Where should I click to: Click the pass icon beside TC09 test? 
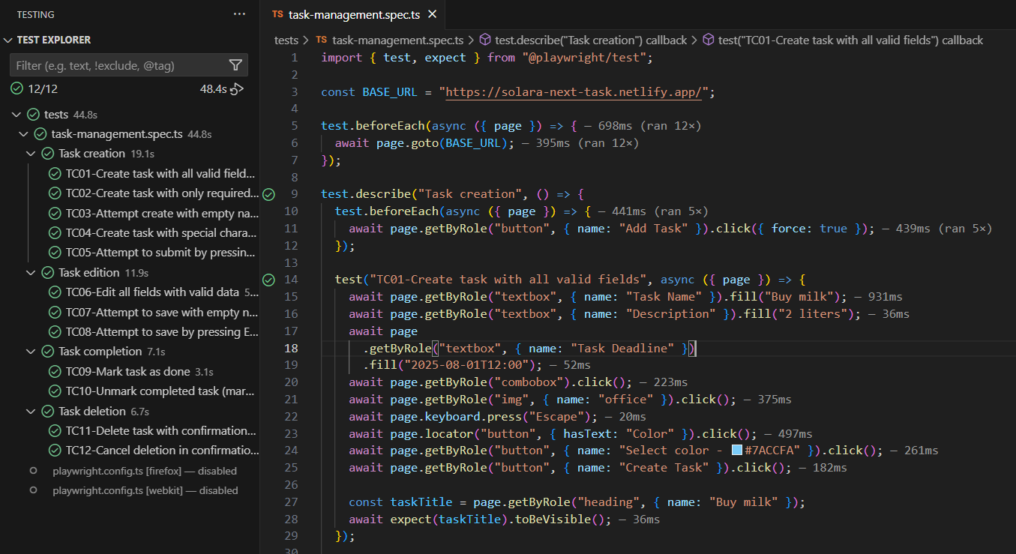click(x=55, y=371)
